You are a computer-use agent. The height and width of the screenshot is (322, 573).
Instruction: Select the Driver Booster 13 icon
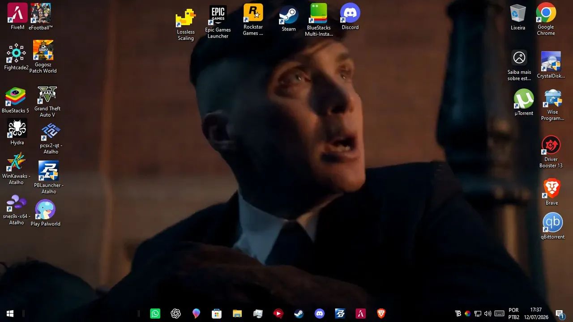pos(551,152)
